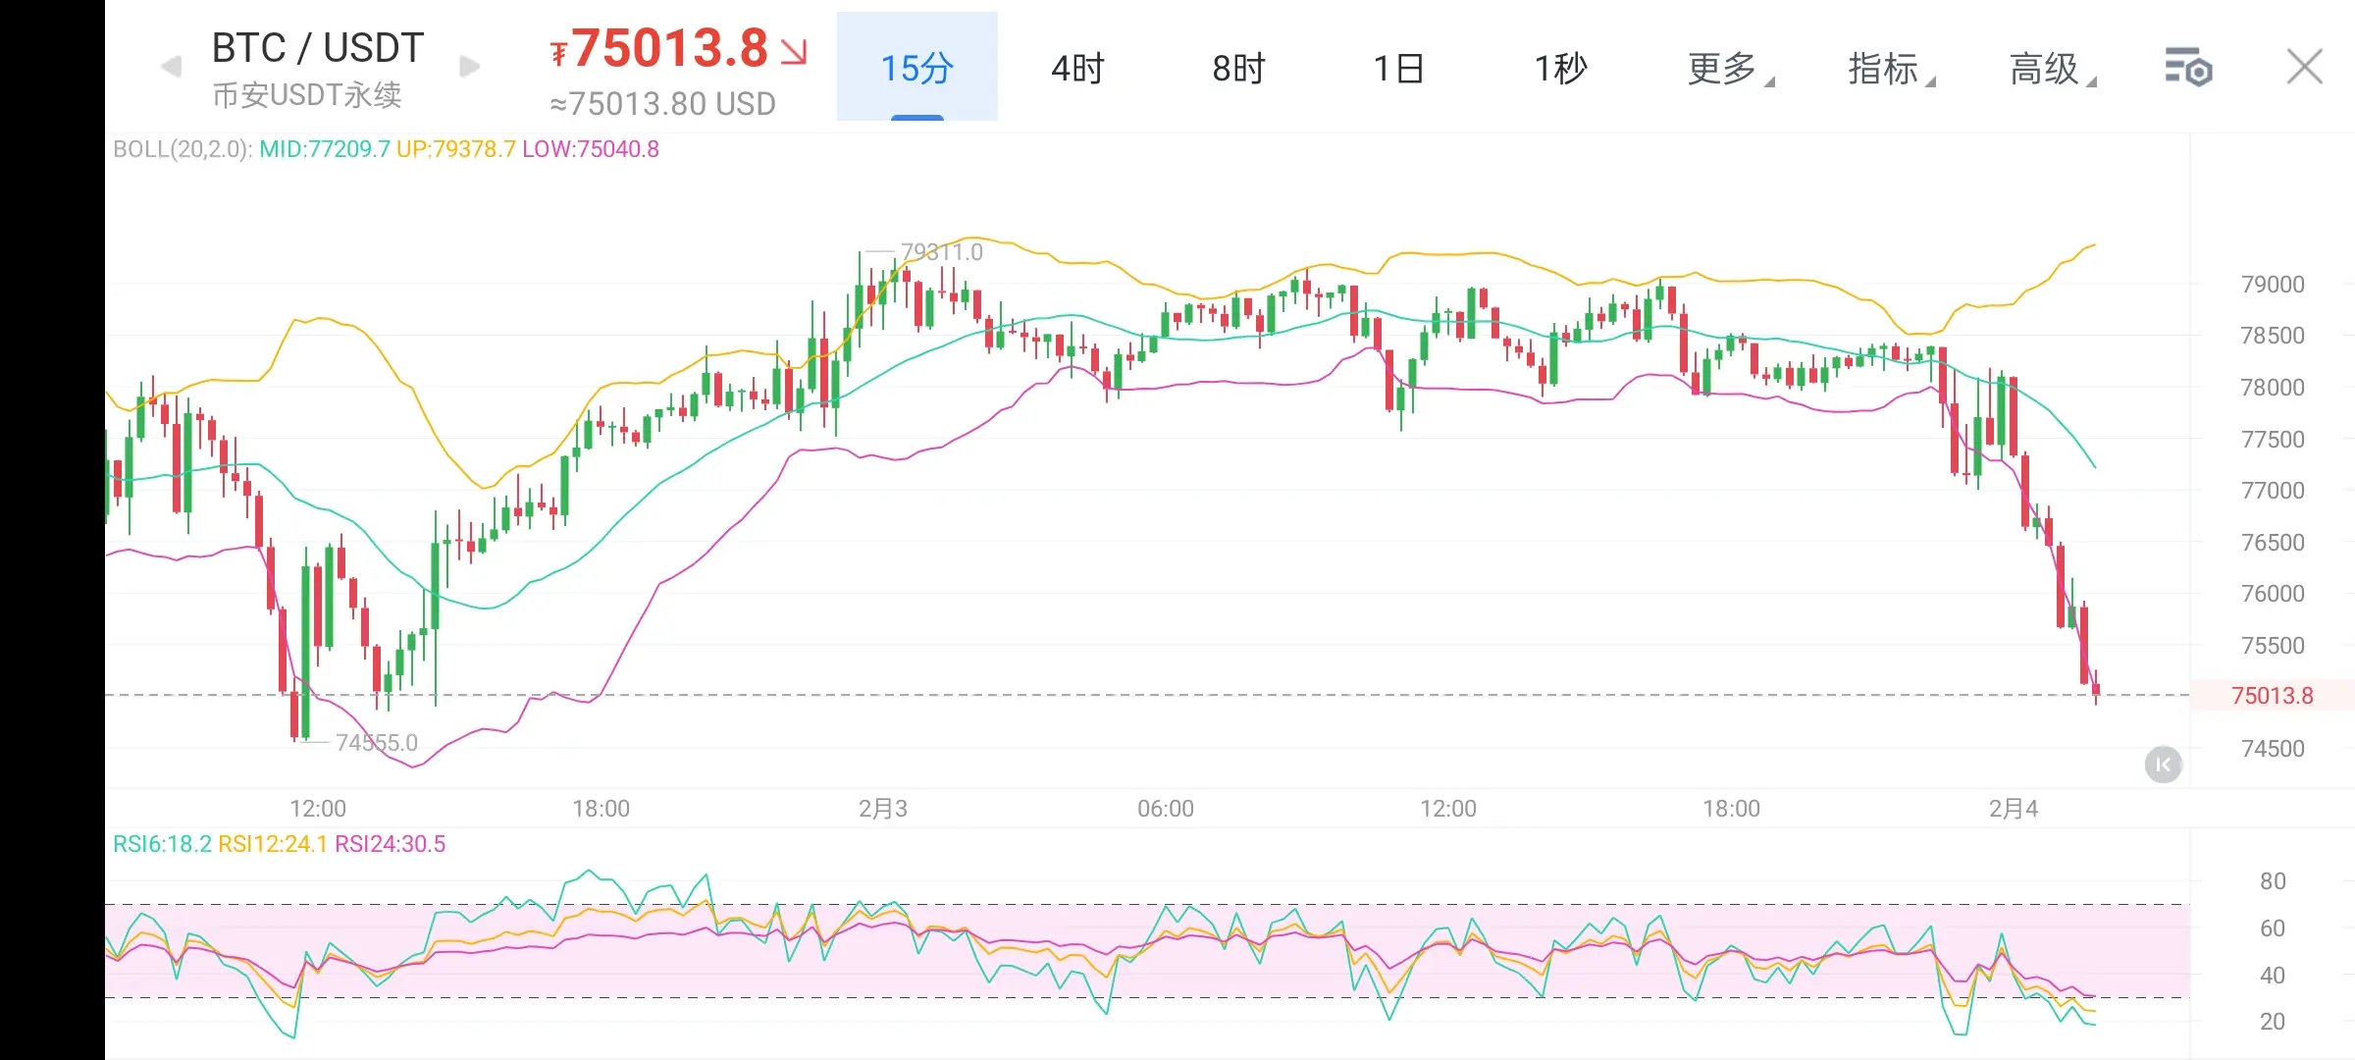Switch to the 4时 timeframe
This screenshot has width=2355, height=1060.
[x=1077, y=68]
